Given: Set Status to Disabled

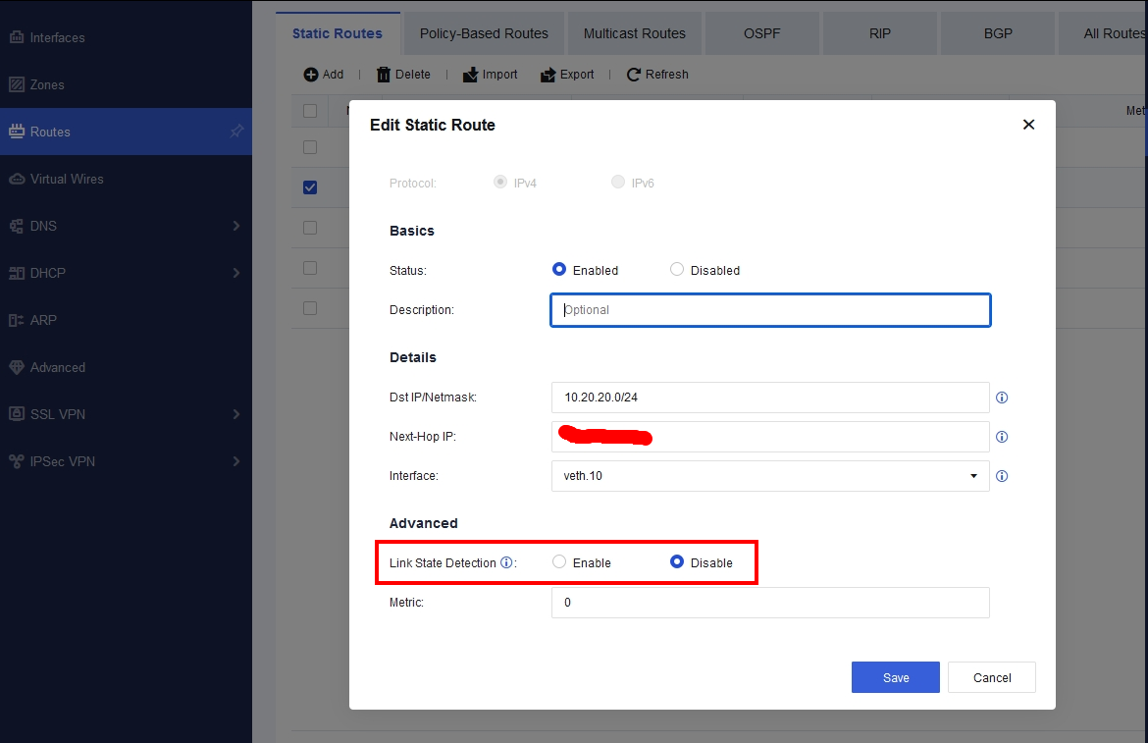Looking at the screenshot, I should (x=677, y=269).
